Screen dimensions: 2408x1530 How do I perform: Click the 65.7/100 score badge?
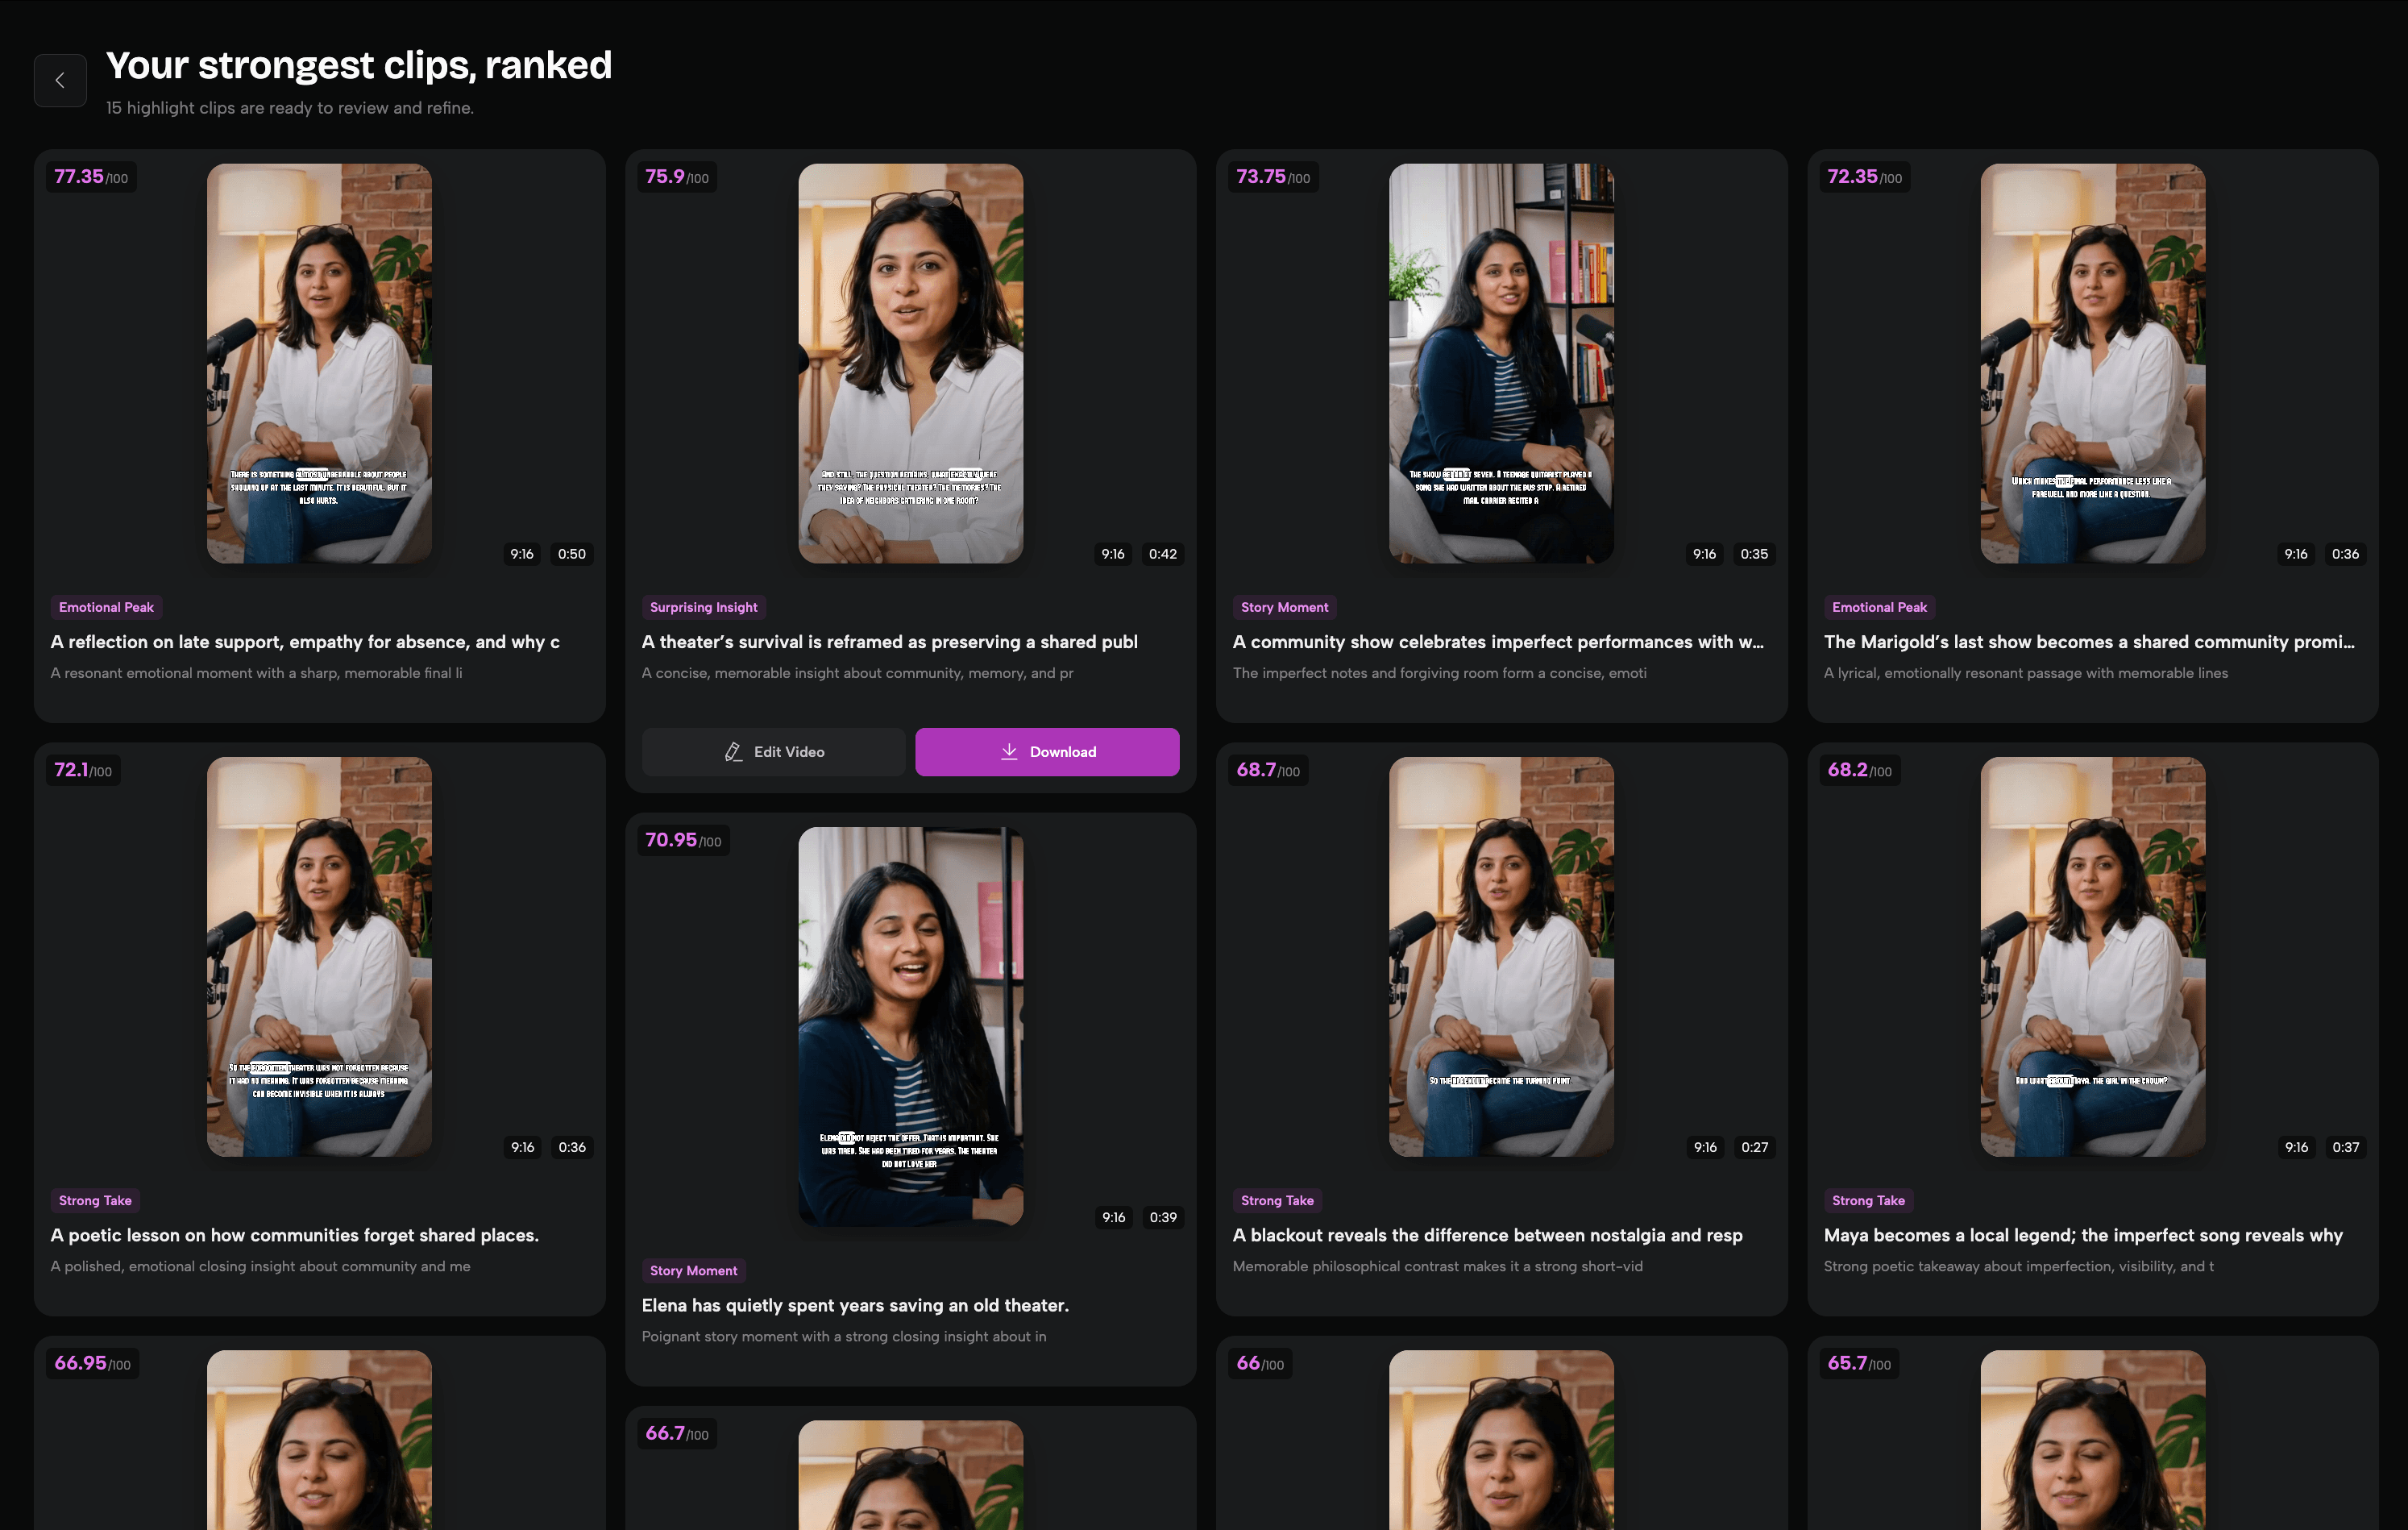[1859, 1364]
